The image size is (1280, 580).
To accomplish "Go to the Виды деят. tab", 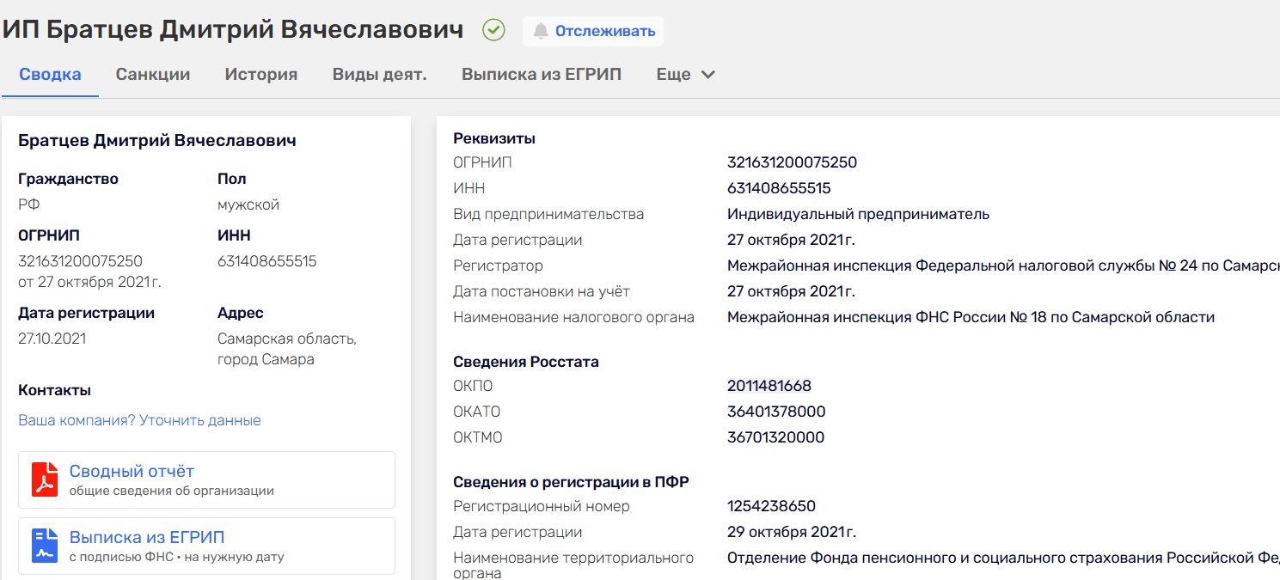I will (380, 74).
